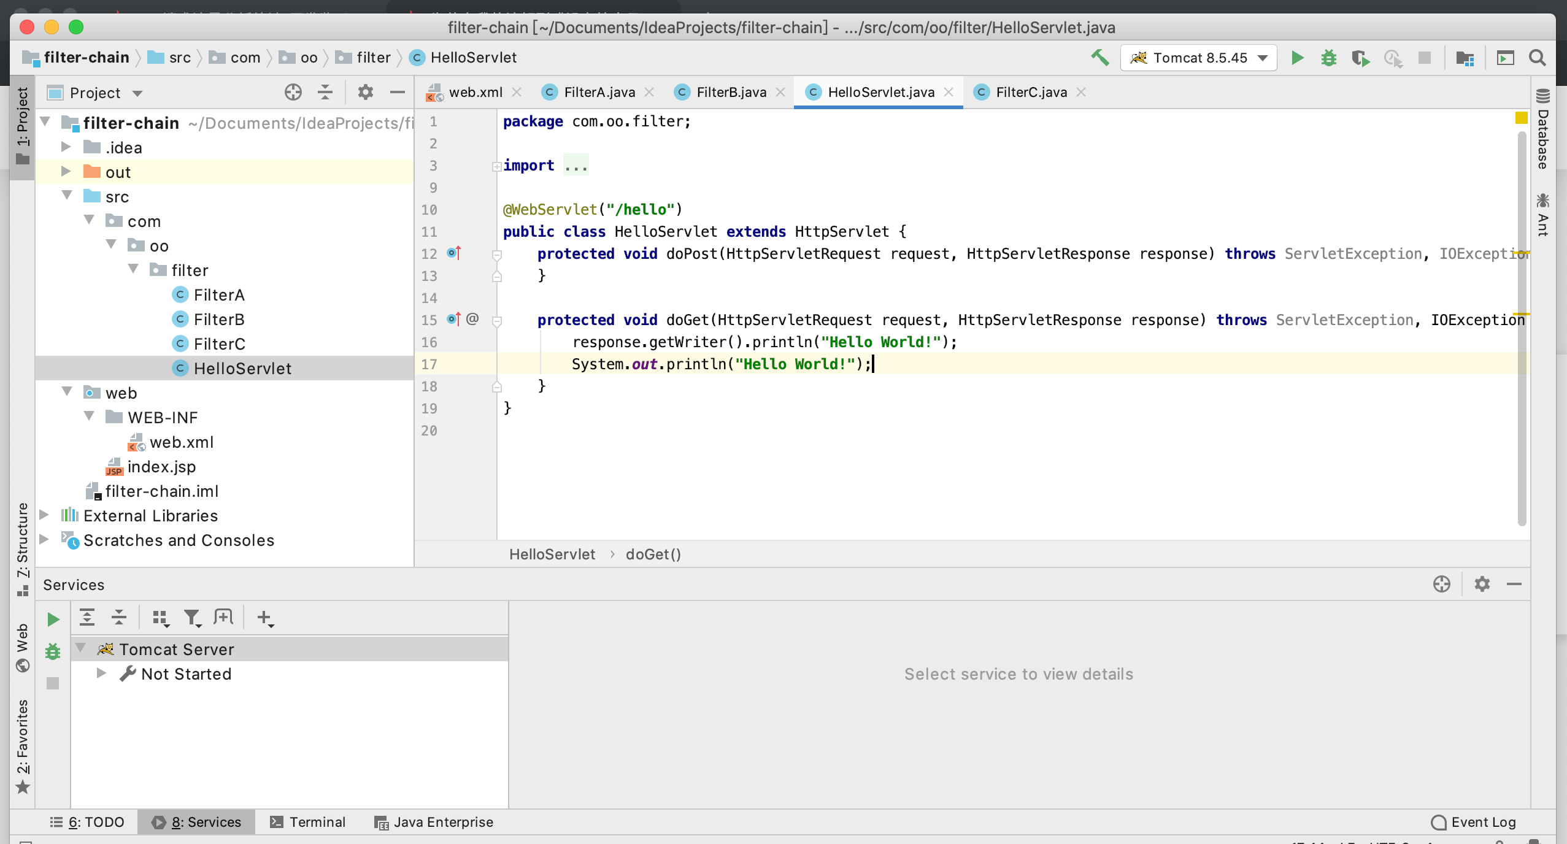Click the profiler run icon in toolbar
1567x844 pixels.
coord(1393,58)
